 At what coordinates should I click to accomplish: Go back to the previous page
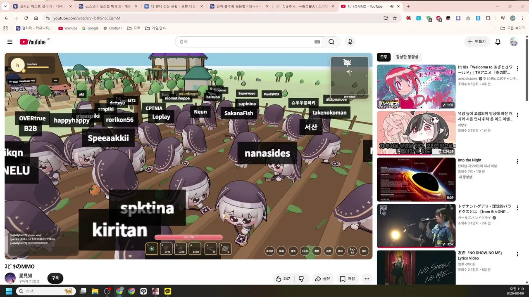(x=6, y=18)
